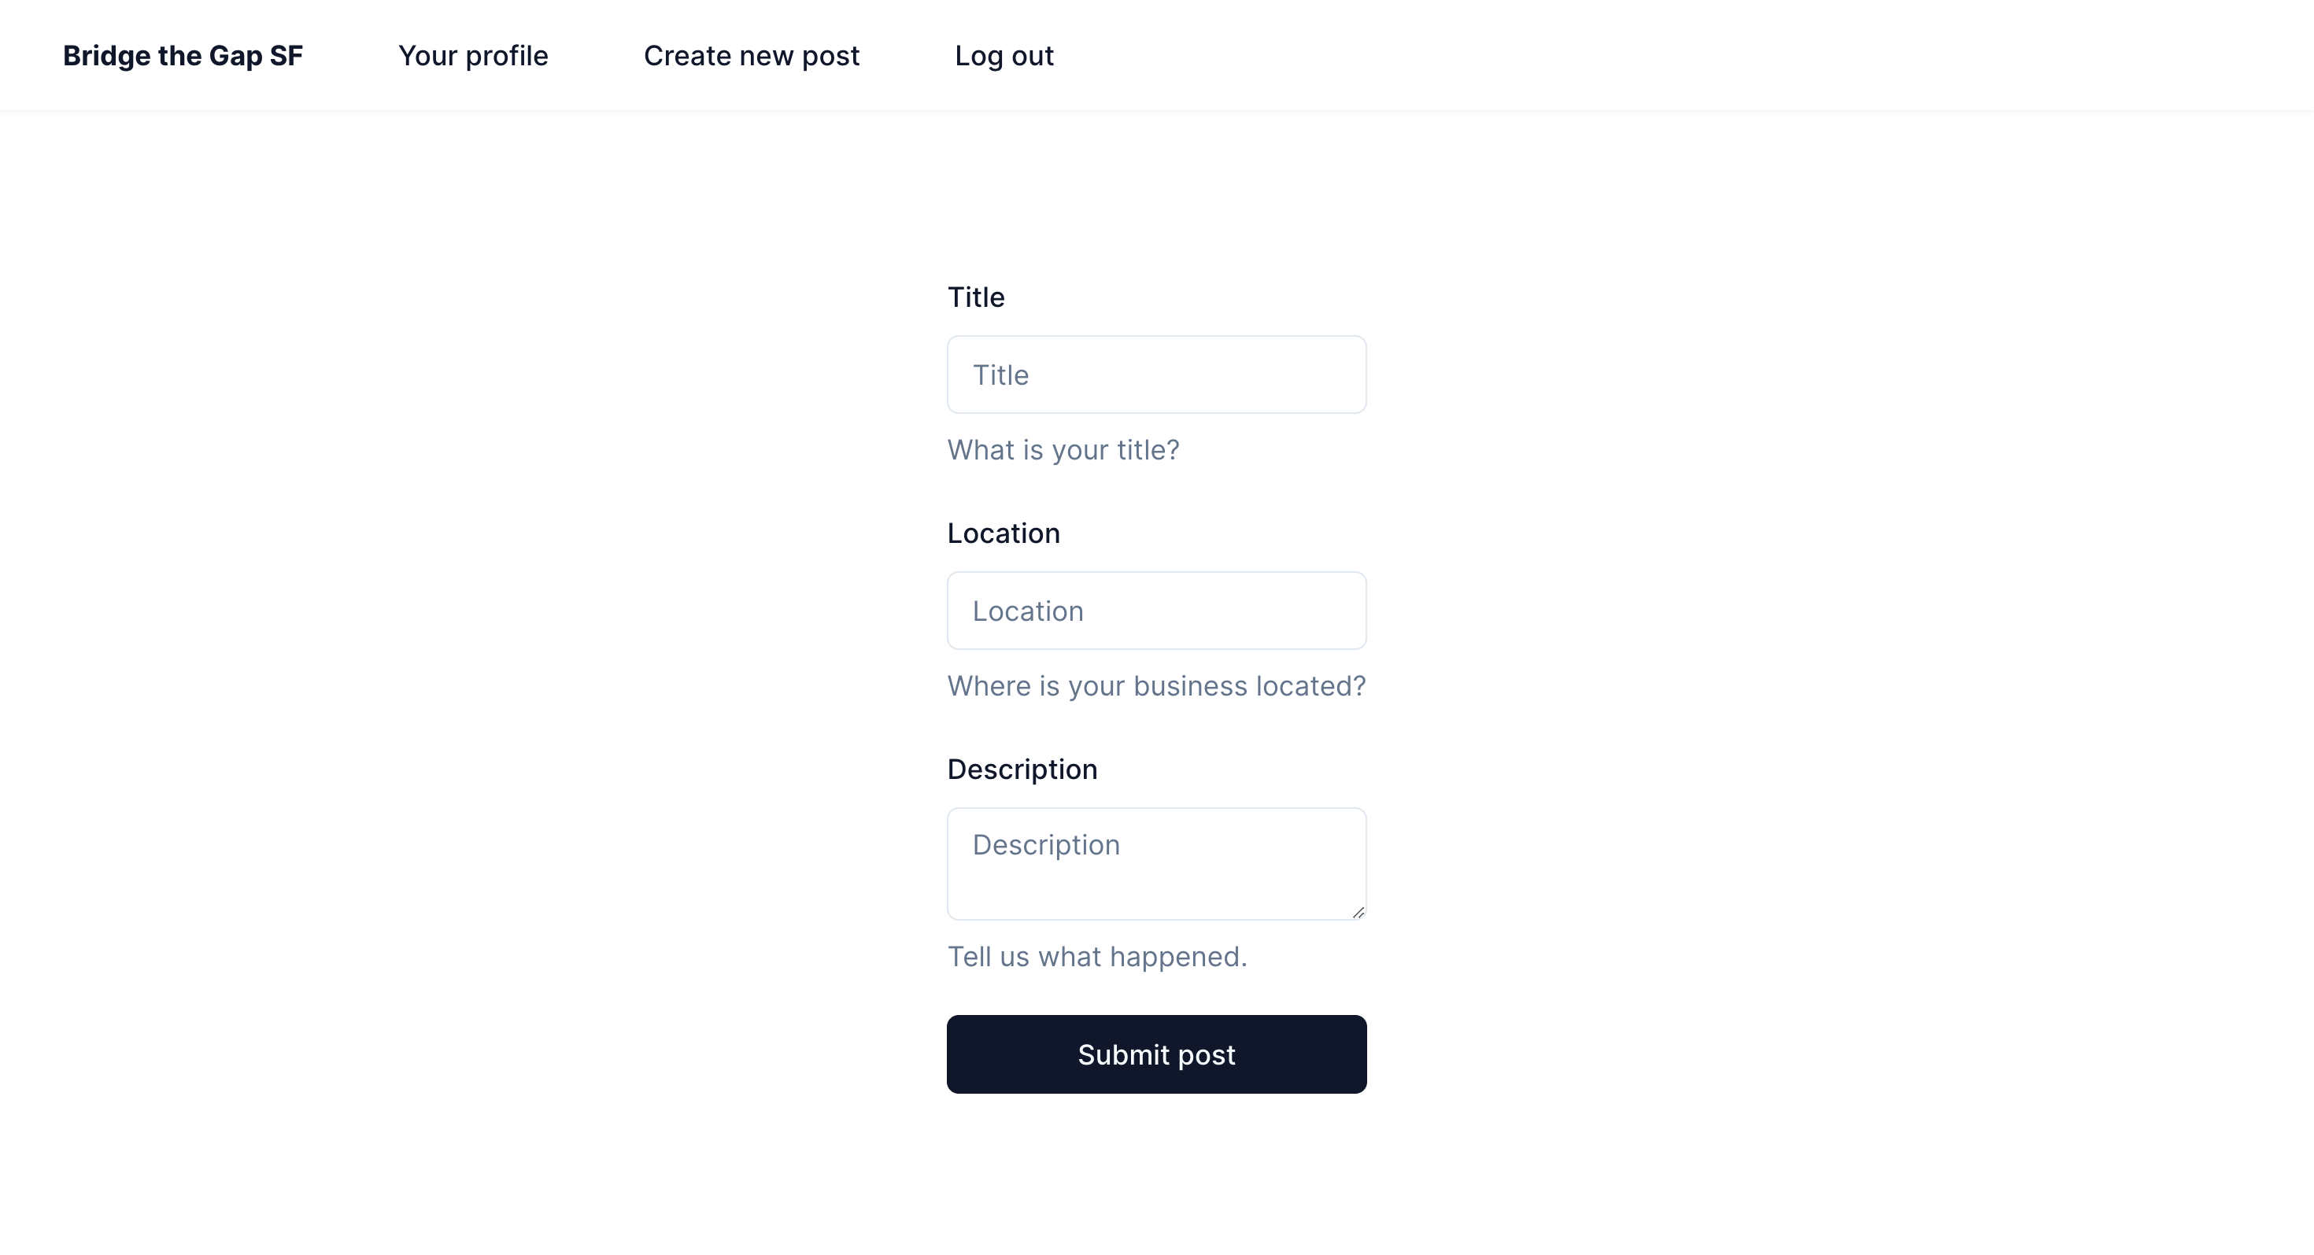Click the "What is your title?" hint

click(1063, 450)
